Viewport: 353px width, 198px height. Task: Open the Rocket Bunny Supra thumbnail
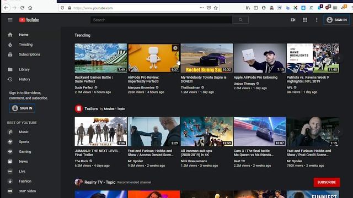tap(207, 58)
